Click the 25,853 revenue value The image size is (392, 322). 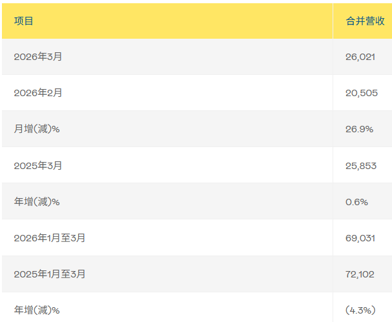361,165
